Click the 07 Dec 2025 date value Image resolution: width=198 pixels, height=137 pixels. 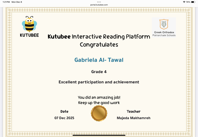pos(64,118)
